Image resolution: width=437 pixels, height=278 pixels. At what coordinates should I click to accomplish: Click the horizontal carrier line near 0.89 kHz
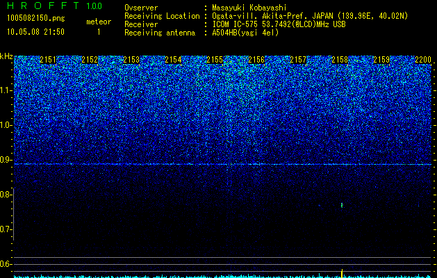click(x=222, y=164)
